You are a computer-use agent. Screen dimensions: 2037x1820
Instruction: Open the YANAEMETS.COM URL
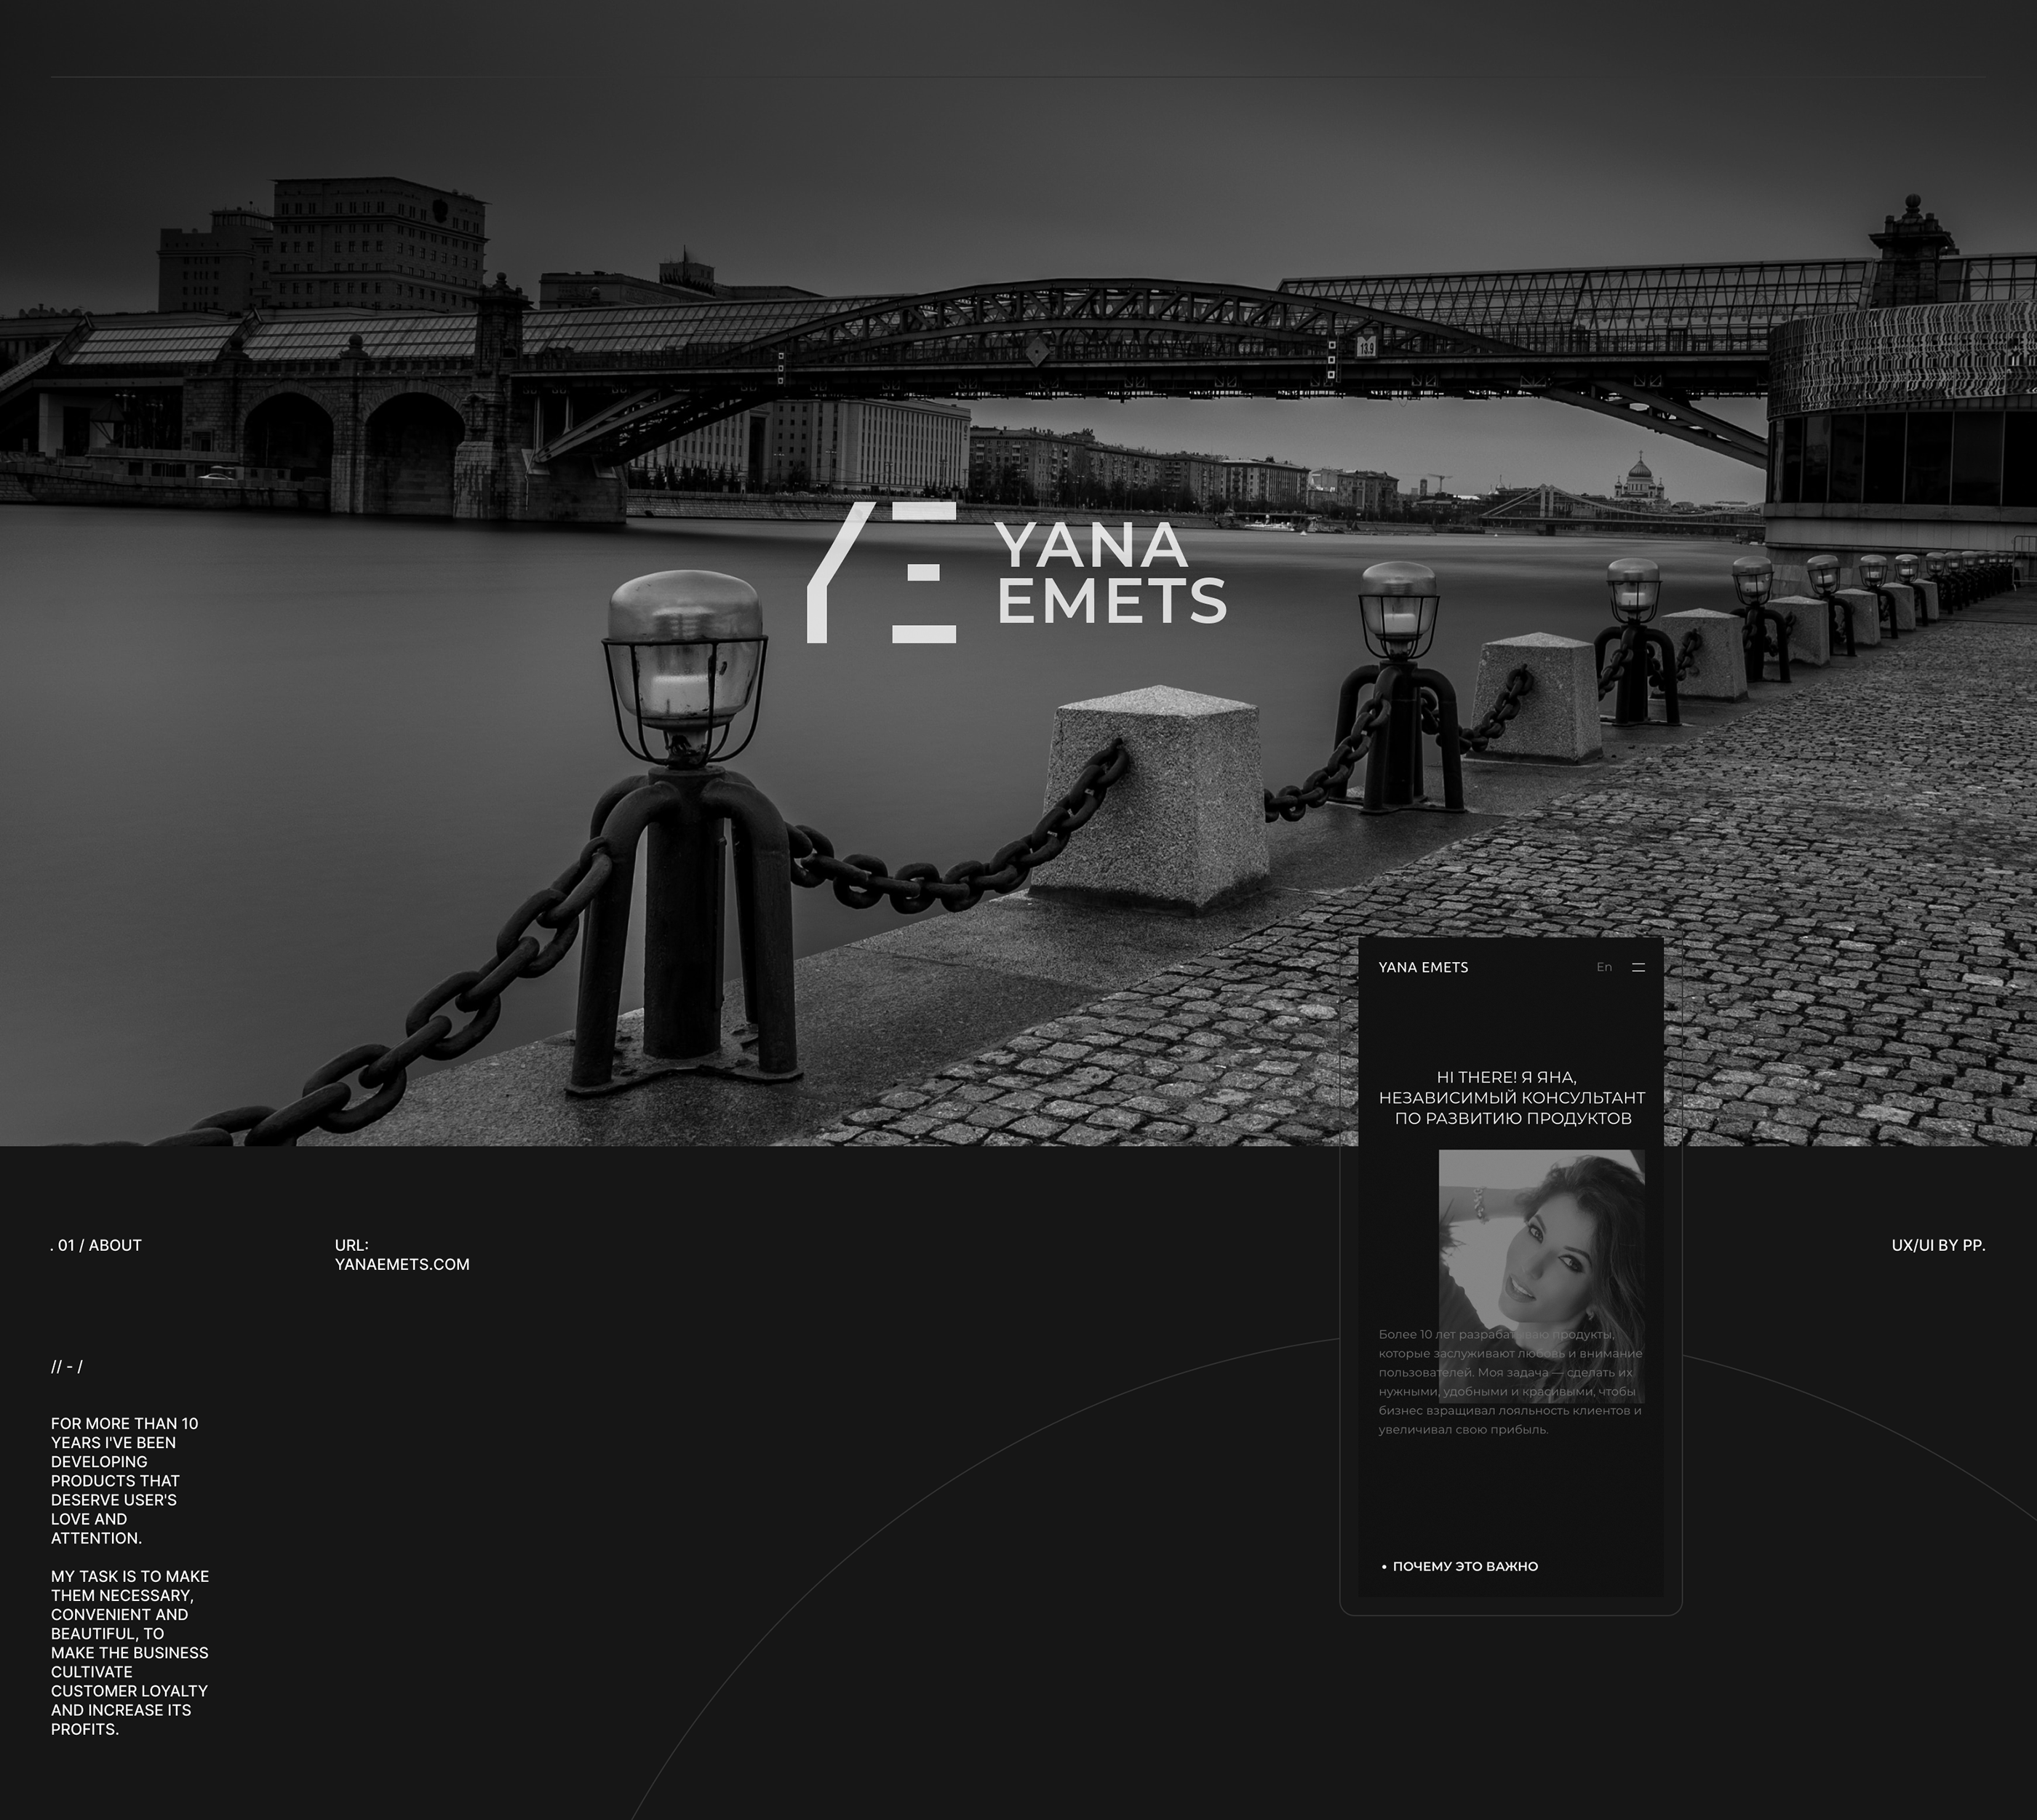pos(402,1264)
